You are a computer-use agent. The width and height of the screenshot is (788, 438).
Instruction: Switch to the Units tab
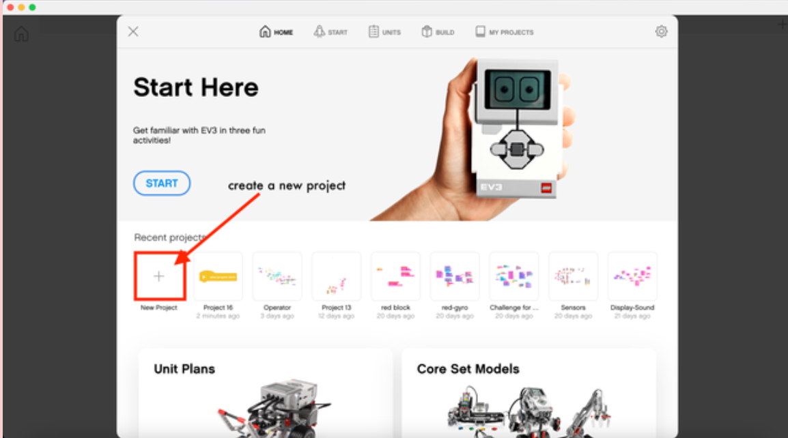[x=384, y=31]
